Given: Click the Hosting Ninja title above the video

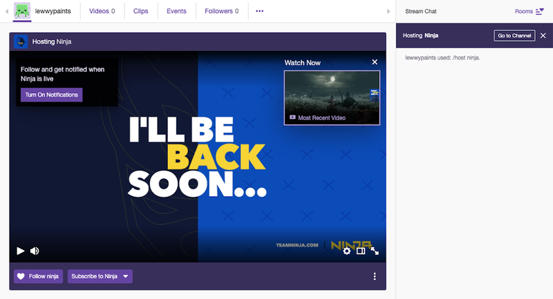Looking at the screenshot, I should pos(52,41).
